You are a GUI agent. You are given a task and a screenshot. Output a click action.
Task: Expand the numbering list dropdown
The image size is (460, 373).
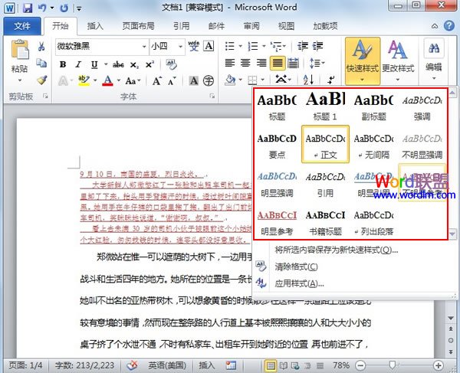264,46
